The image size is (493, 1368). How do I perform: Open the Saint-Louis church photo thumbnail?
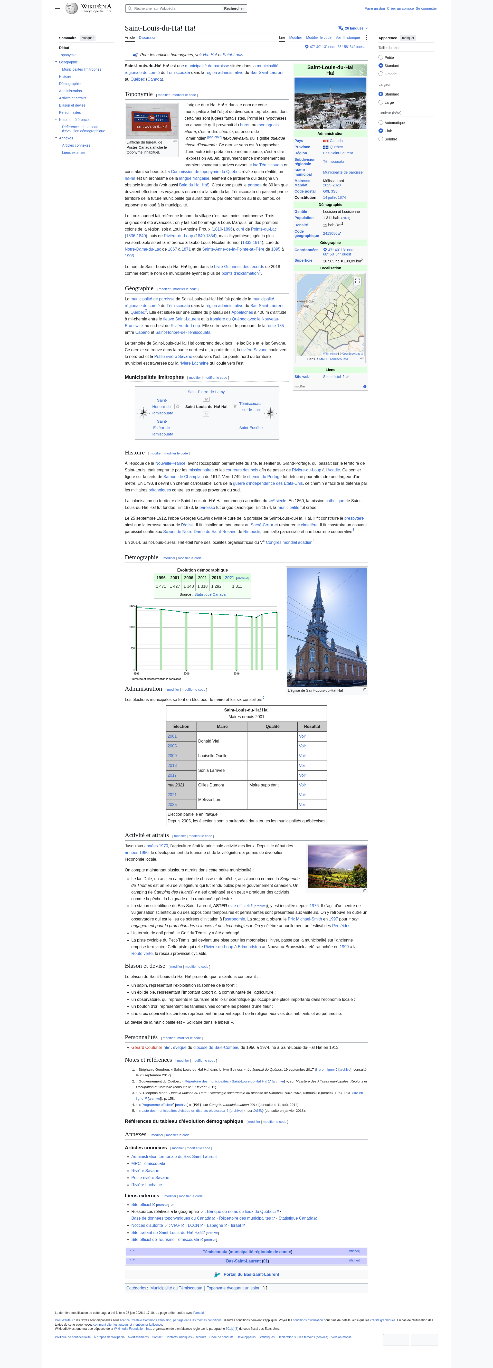point(327,627)
